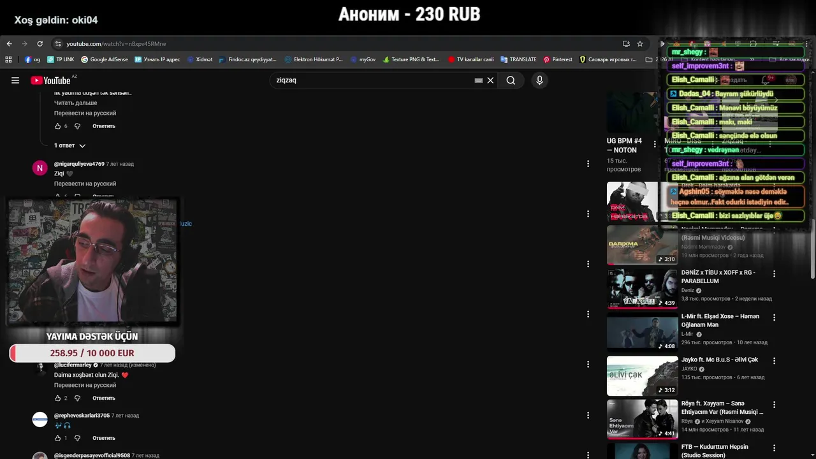This screenshot has width=816, height=459.
Task: Open @repheveskarlari3705 channel name
Action: tap(82, 415)
